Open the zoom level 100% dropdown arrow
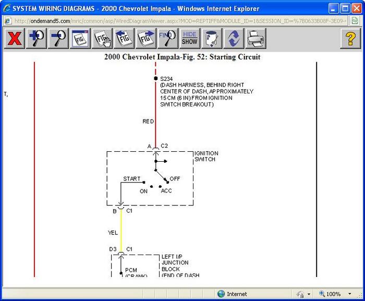The height and width of the screenshot is (301, 365). 350,294
